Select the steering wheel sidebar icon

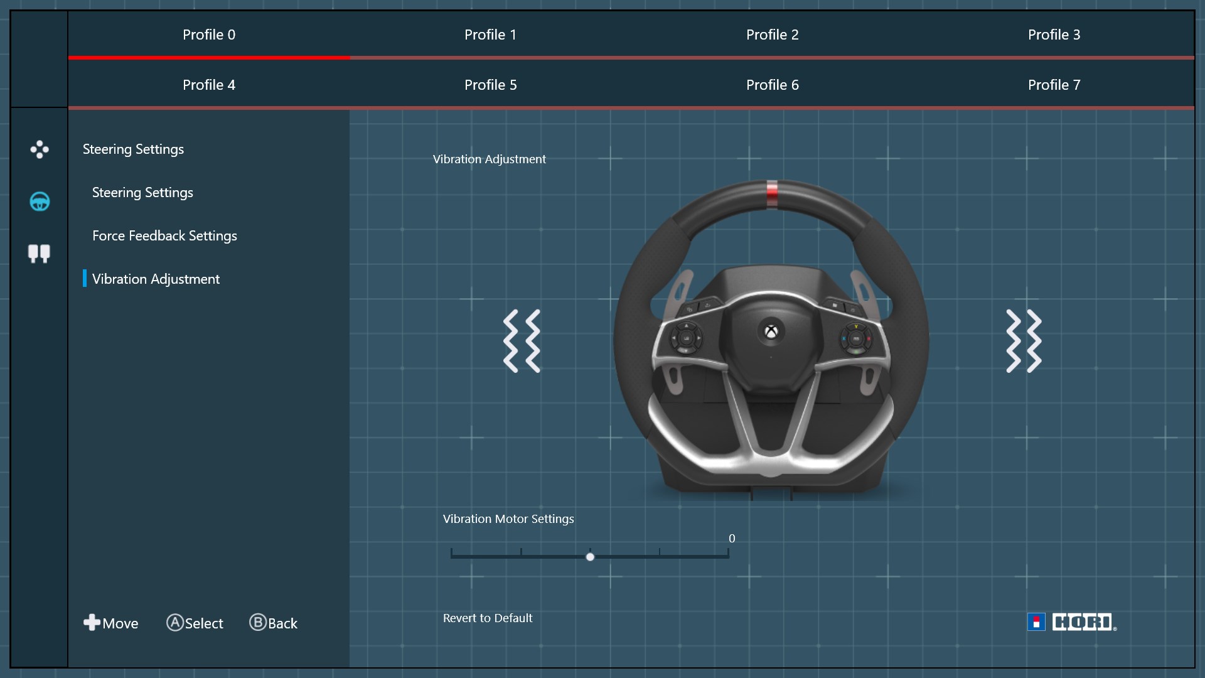39,202
